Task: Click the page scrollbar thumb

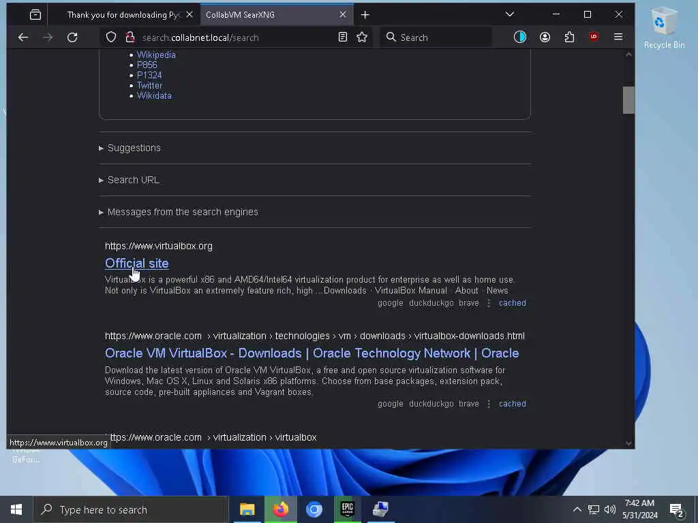Action: pos(628,100)
